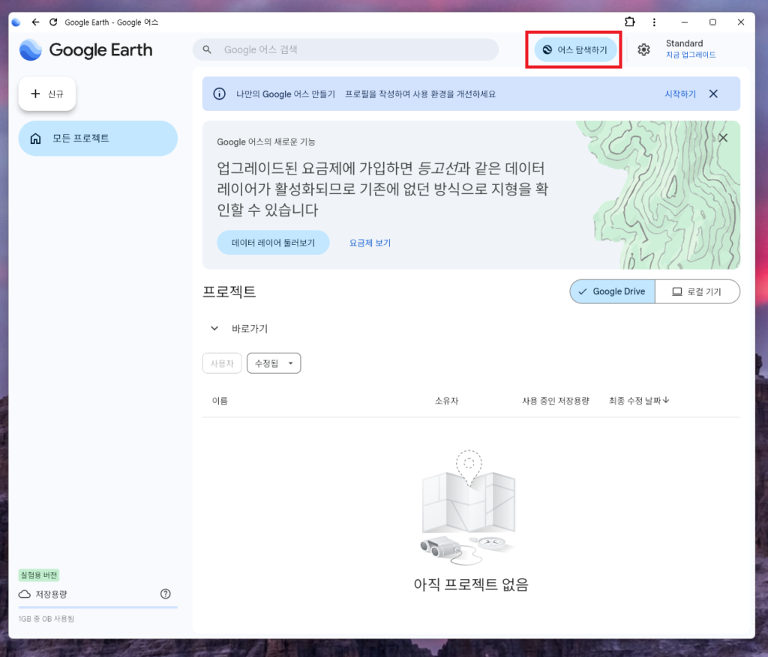Viewport: 768px width, 657px height.
Task: Switch to Google Drive projects
Action: click(x=612, y=291)
